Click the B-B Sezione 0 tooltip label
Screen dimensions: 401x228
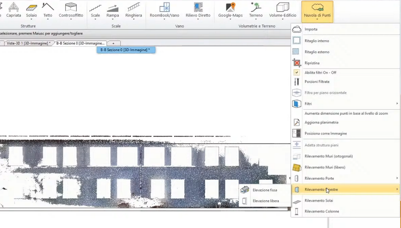coord(126,50)
